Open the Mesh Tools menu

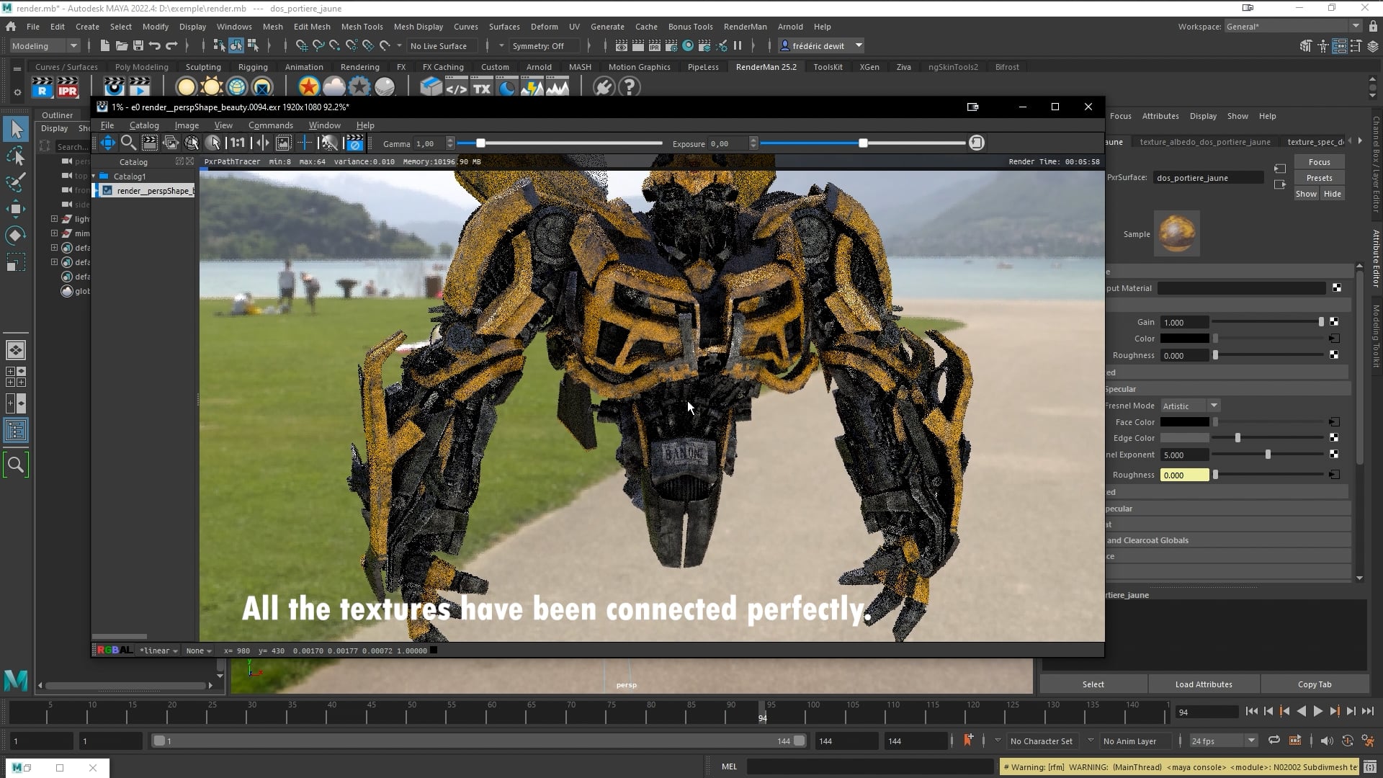tap(362, 27)
